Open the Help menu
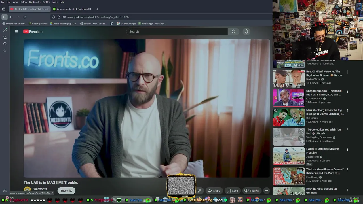 [x=62, y=2]
